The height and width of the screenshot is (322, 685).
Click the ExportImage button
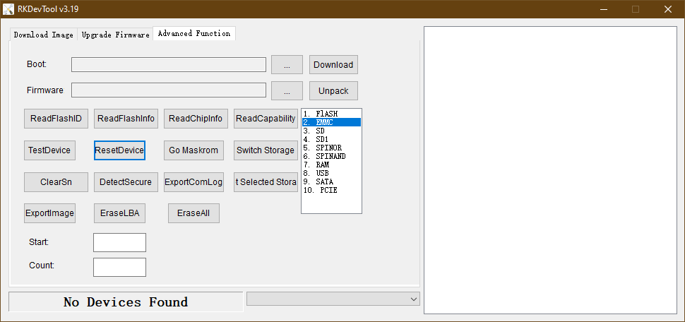[49, 213]
